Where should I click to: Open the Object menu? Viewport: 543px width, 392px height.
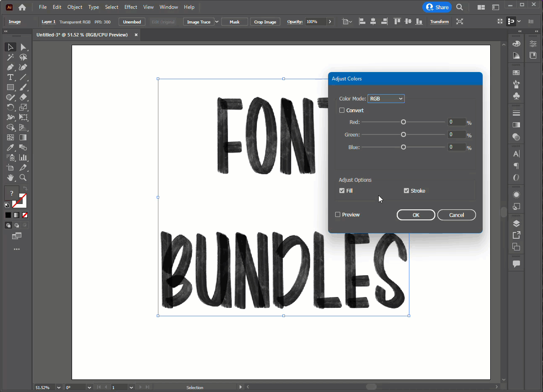[x=75, y=7]
